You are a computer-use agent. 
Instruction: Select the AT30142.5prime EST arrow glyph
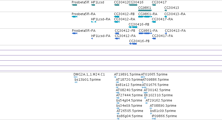pos(146,93)
